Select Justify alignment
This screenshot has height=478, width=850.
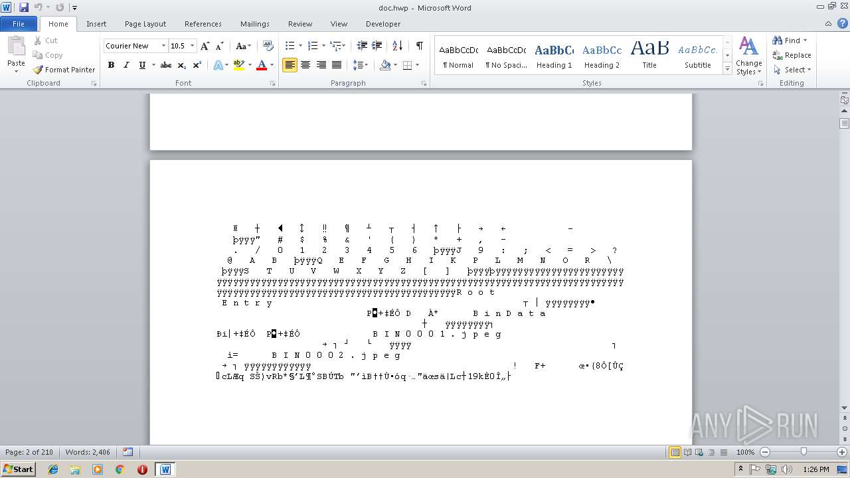(337, 65)
